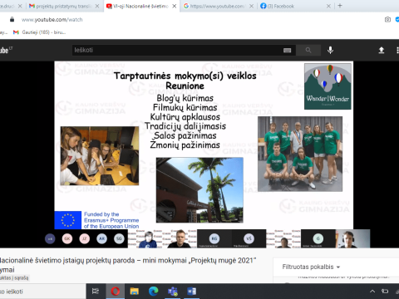The image size is (399, 299).
Task: Open File Explorer from the taskbar
Action: (135, 292)
